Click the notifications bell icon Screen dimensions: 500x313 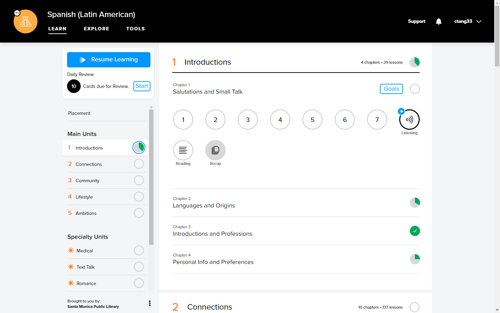point(439,21)
